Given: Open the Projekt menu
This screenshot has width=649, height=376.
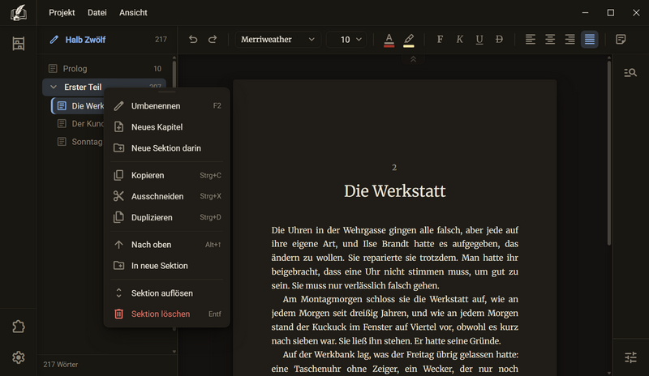Looking at the screenshot, I should 62,12.
